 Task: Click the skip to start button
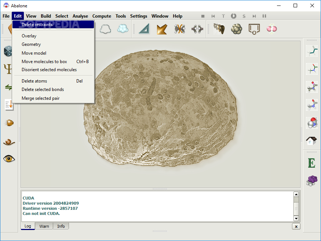tap(213, 16)
